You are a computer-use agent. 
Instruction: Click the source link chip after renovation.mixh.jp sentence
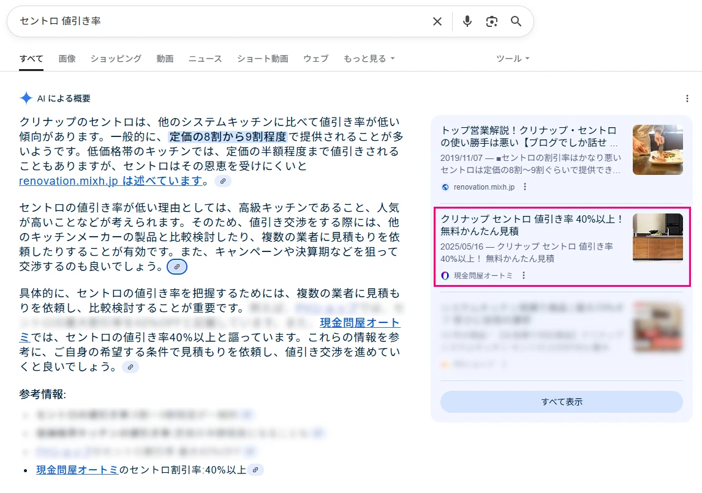click(222, 181)
